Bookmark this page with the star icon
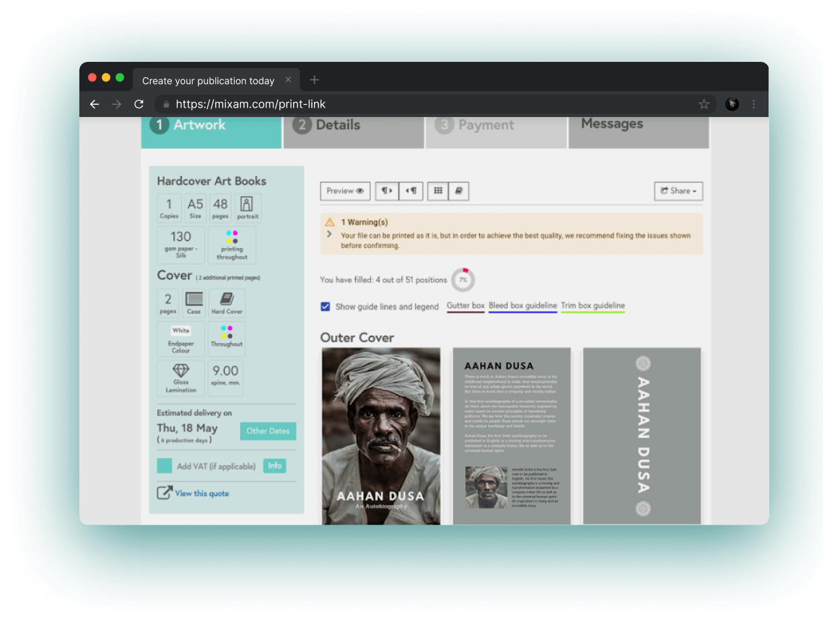This screenshot has width=823, height=622. tap(704, 104)
